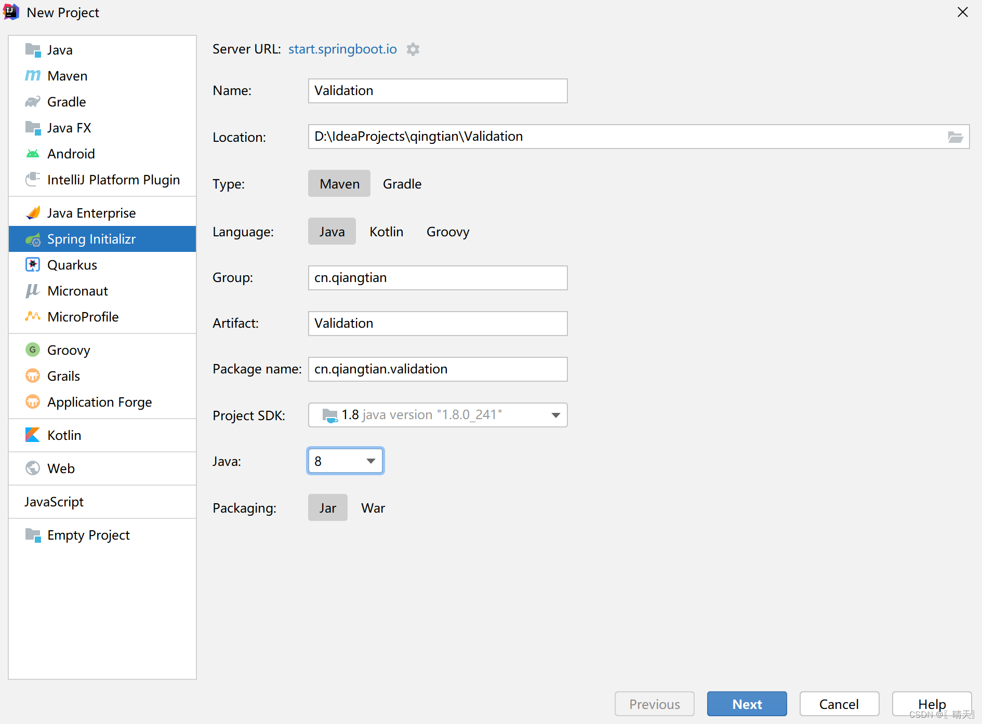The height and width of the screenshot is (724, 982).
Task: Click the Application Forge icon
Action: [x=33, y=402]
